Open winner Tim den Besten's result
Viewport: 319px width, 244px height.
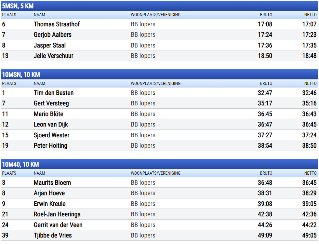tap(54, 93)
